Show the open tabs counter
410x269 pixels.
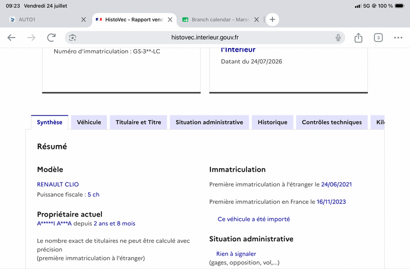(x=378, y=37)
